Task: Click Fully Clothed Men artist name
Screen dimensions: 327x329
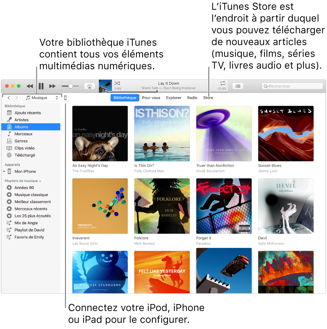Action: tap(149, 171)
